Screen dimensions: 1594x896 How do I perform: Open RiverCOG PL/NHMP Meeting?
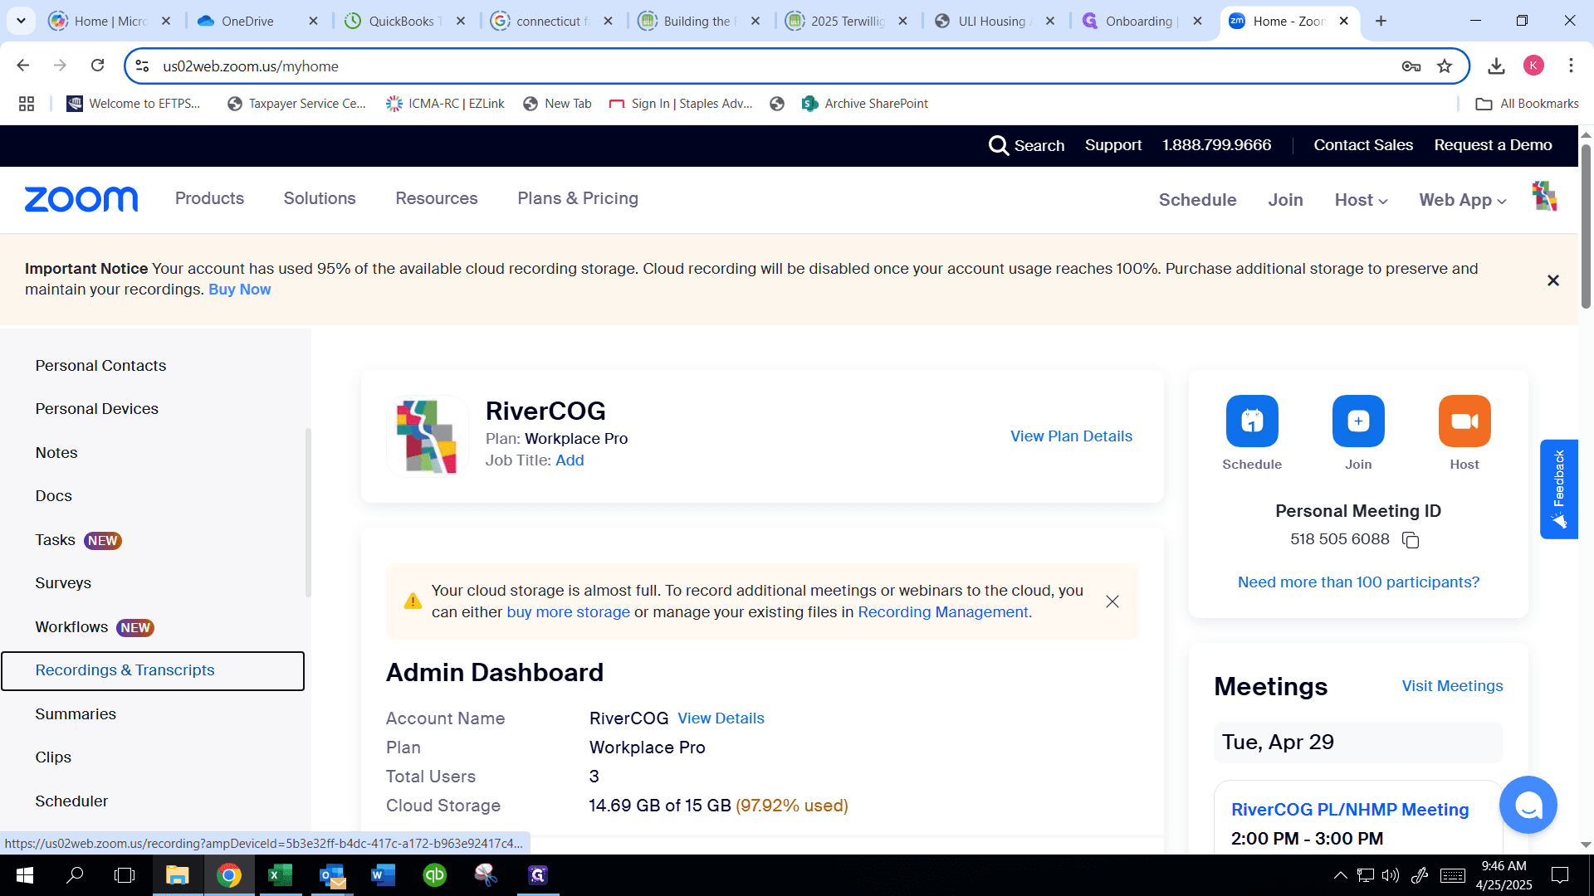pyautogui.click(x=1350, y=810)
